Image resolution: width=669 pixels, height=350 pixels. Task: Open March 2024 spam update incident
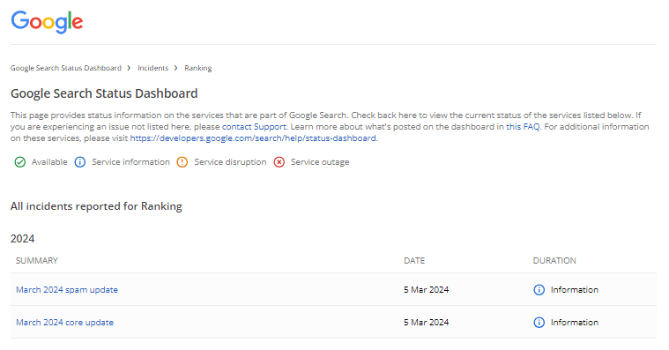tap(67, 290)
